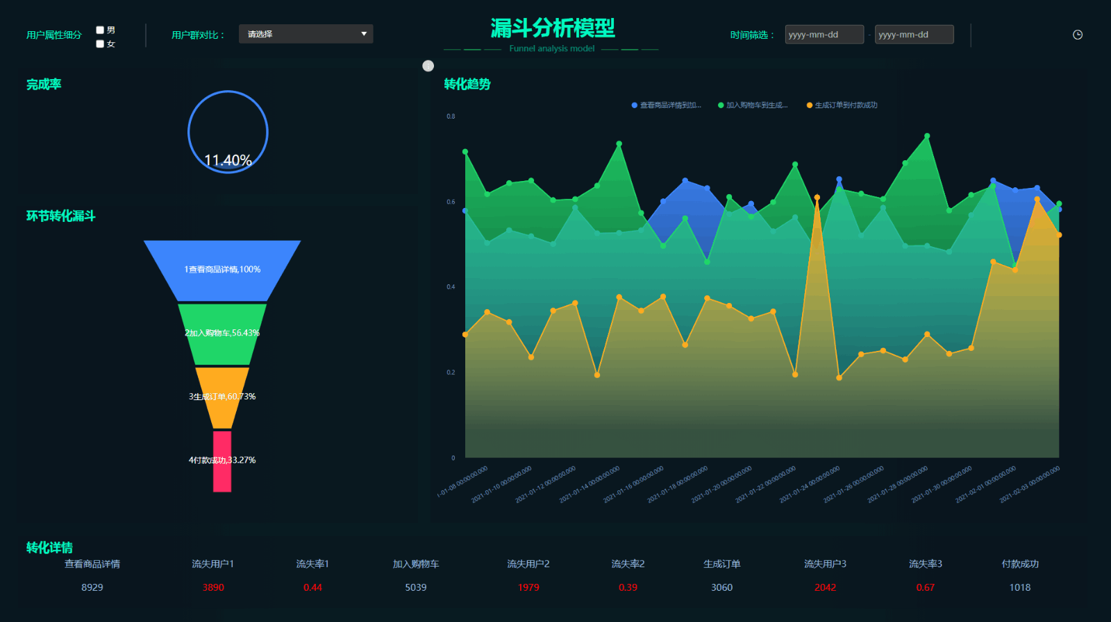Click the 2021-02-03 x-axis date label

[x=1030, y=484]
